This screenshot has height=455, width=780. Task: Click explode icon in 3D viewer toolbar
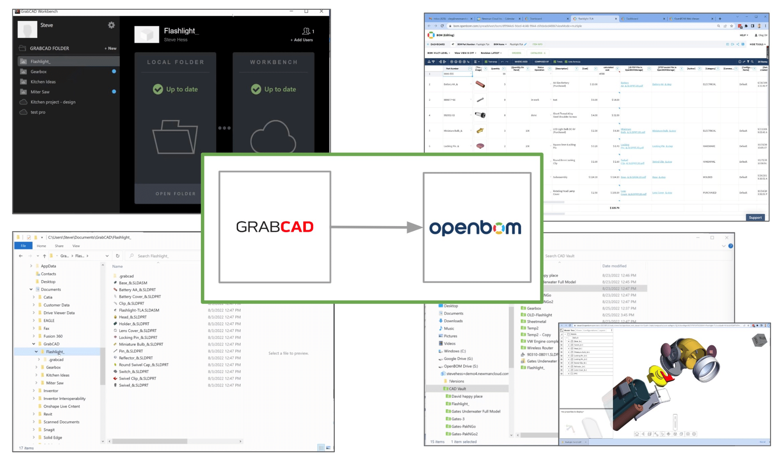675,434
